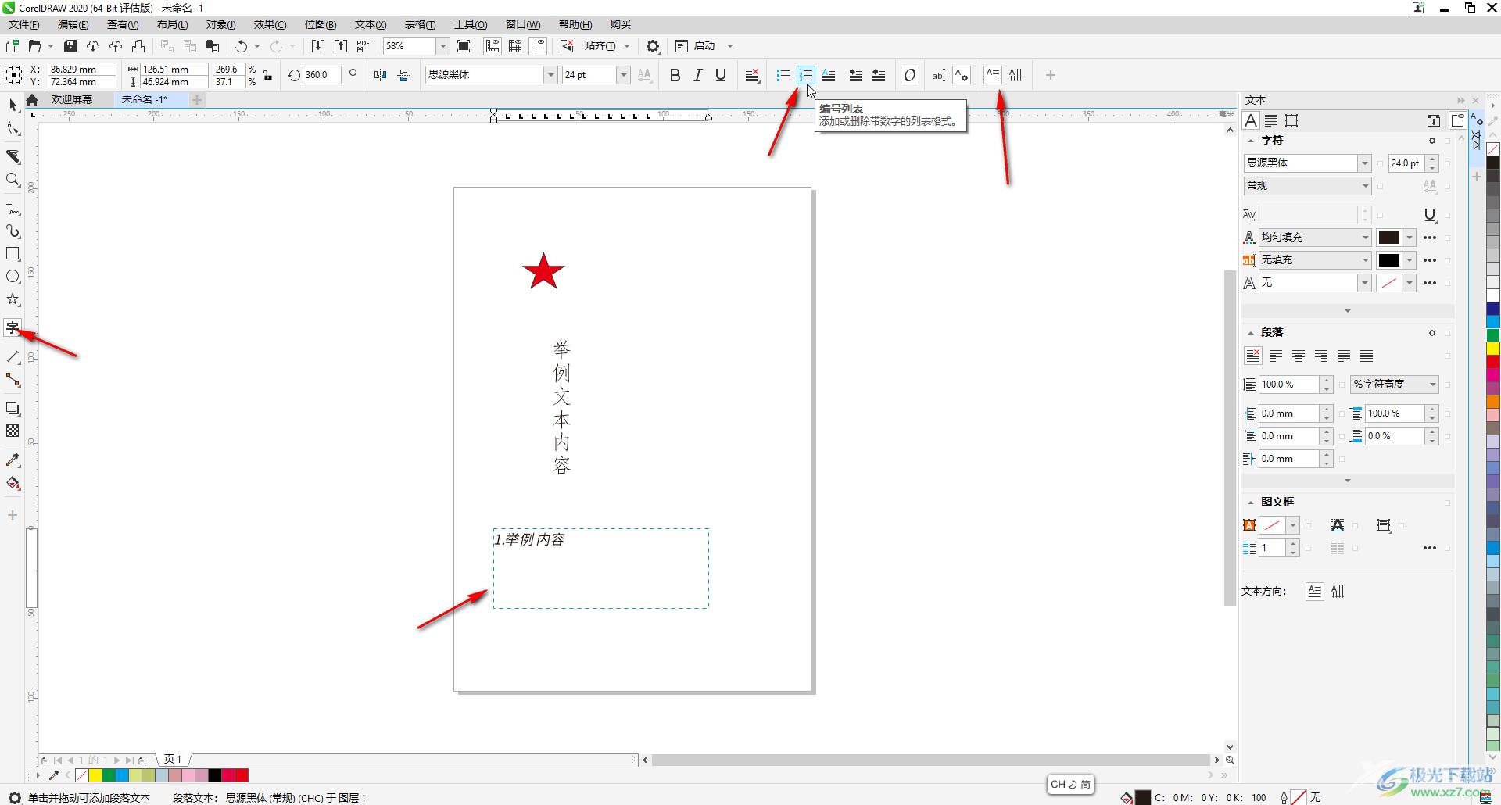Image resolution: width=1501 pixels, height=805 pixels.
Task: Pick yellow swatch in document palette
Action: (x=95, y=775)
